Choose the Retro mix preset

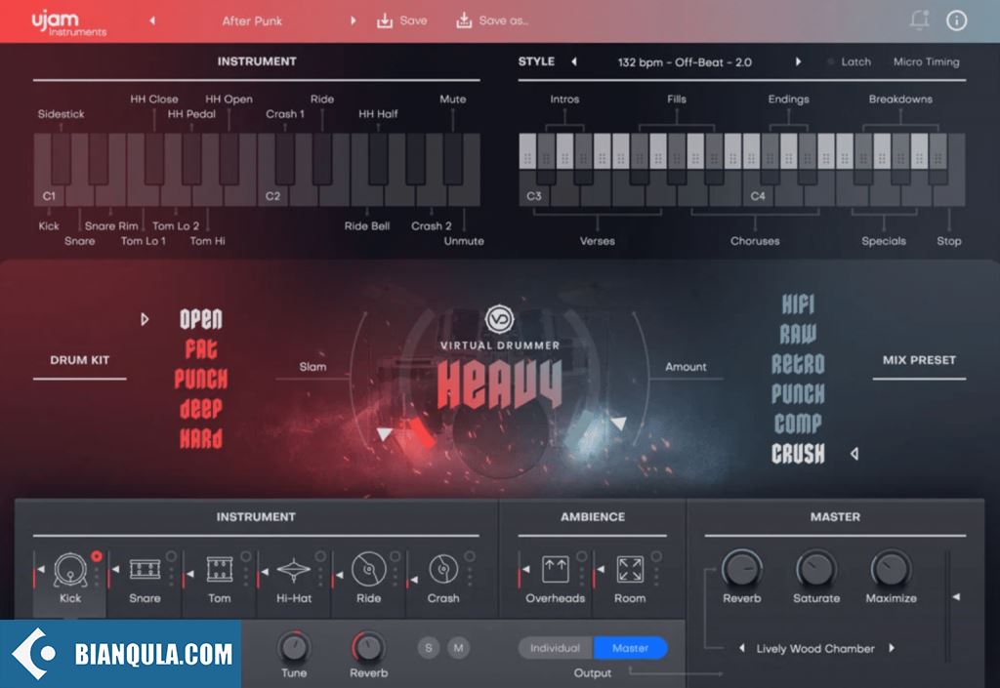tap(798, 364)
